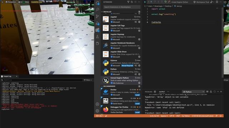Maximize the output panel with chevron
Image resolution: width=229 pixels, height=128 pixels.
[x=218, y=92]
